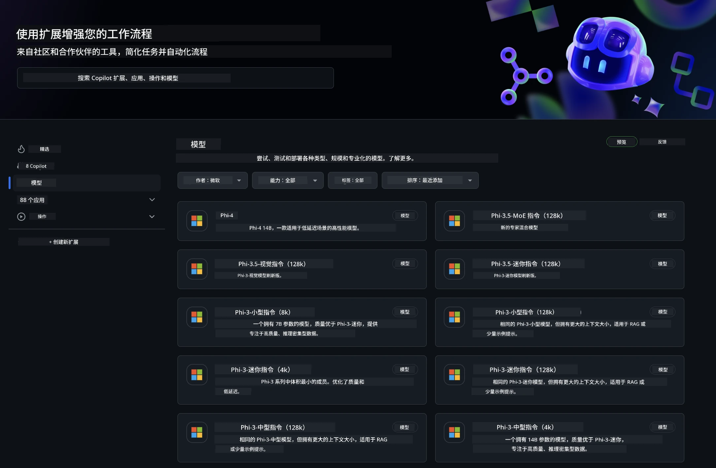Viewport: 716px width, 468px height.
Task: Click the 反馈 link
Action: pos(662,142)
